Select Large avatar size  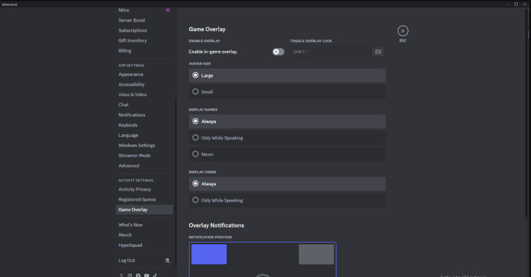(287, 75)
